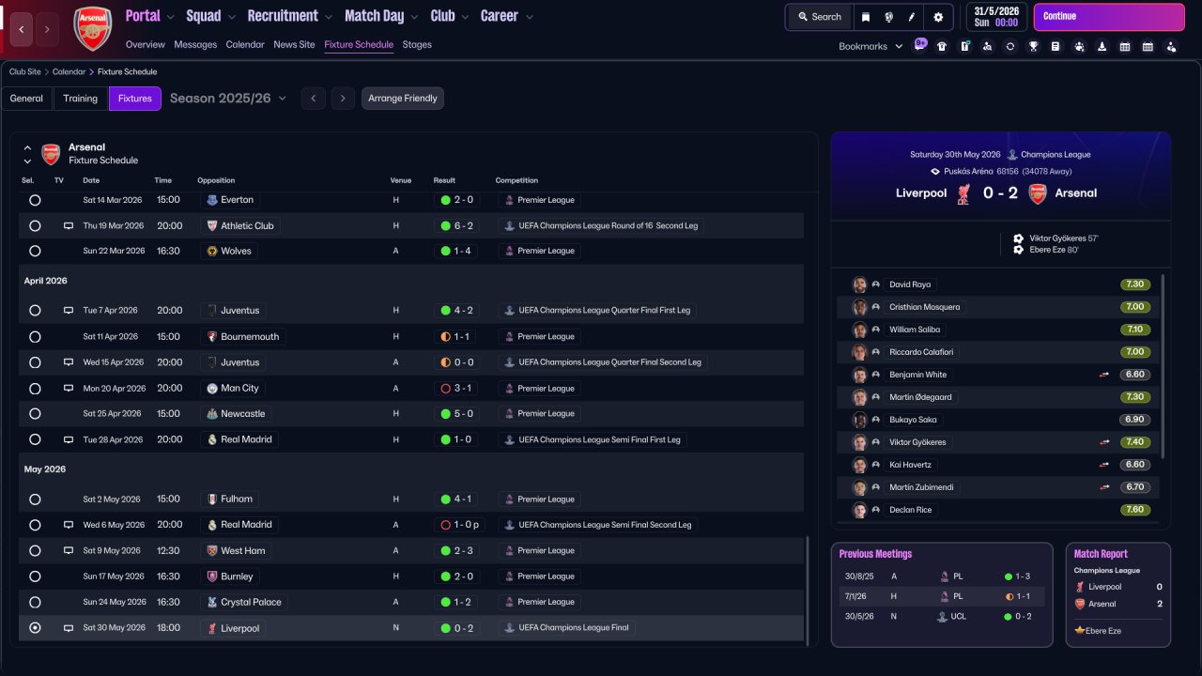Select the West Ham fixture radio button
The width and height of the screenshot is (1202, 676).
click(x=35, y=551)
